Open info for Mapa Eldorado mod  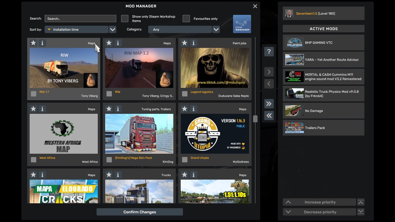42,175
